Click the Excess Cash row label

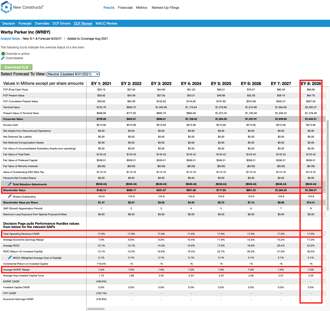(x=11, y=125)
